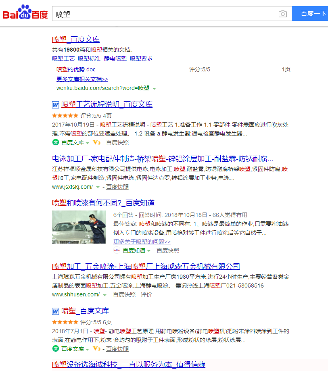This screenshot has height=371, width=328.
Task: Open 喷塑标准 related link
Action: point(89,58)
